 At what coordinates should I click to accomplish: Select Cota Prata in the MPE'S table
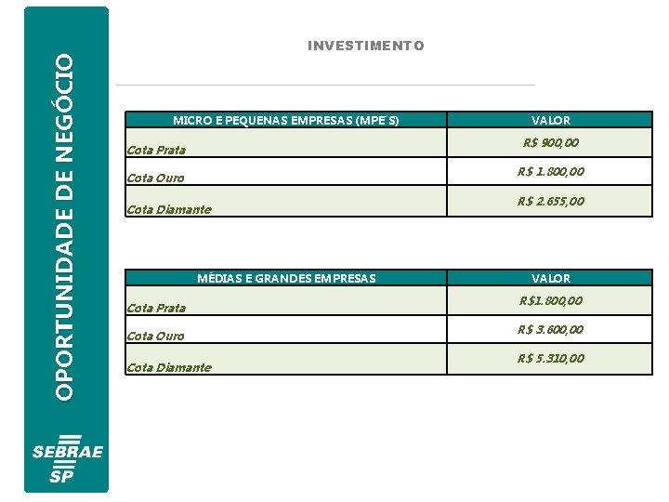[156, 150]
